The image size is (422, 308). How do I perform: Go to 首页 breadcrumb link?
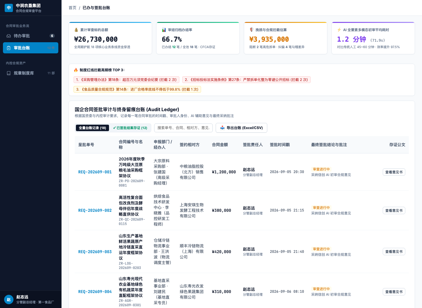pos(72,8)
